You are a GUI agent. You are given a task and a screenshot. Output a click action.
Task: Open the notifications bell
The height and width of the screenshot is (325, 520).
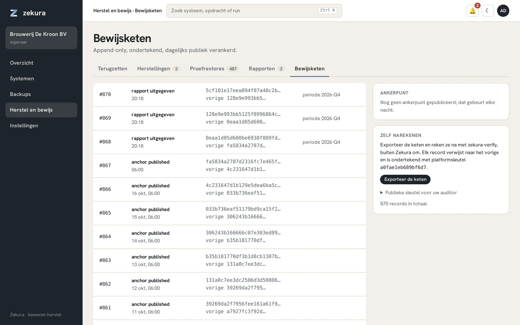pyautogui.click(x=472, y=11)
